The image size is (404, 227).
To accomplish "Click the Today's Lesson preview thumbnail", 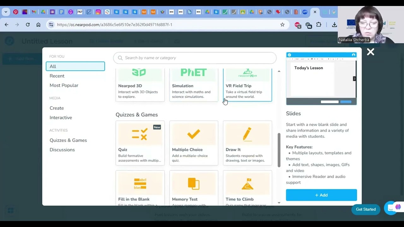I will tap(321, 79).
